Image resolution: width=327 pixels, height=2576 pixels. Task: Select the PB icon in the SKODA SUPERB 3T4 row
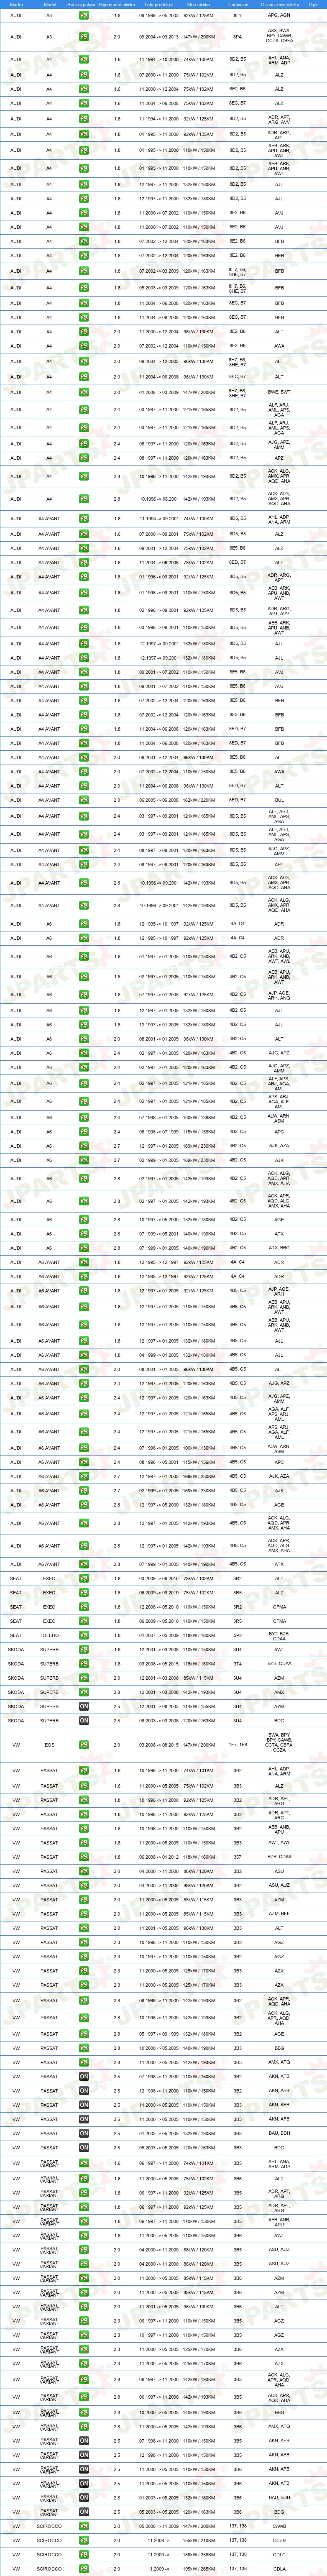pos(84,1664)
